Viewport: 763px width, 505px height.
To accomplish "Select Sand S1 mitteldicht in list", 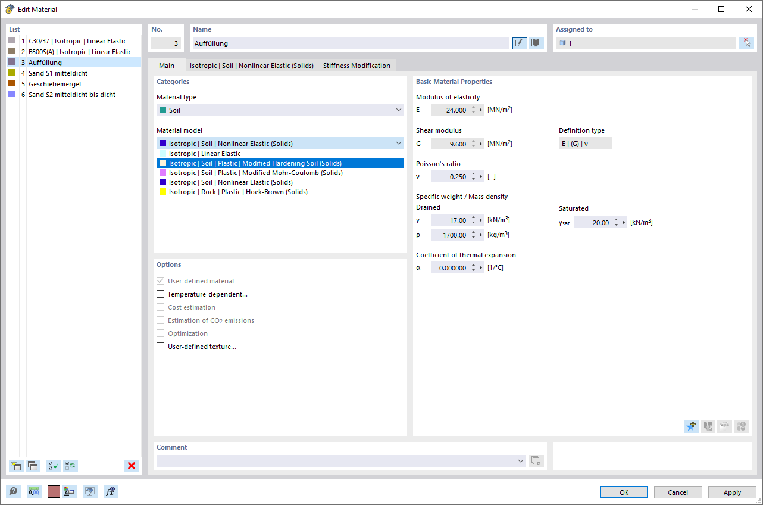I will (74, 73).
